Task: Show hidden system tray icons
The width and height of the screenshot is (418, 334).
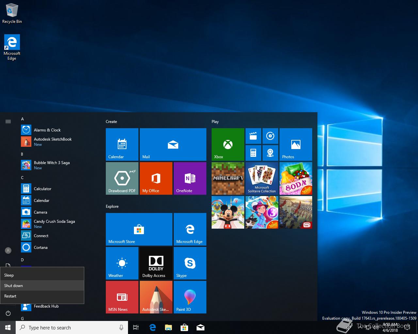Action: (x=360, y=327)
